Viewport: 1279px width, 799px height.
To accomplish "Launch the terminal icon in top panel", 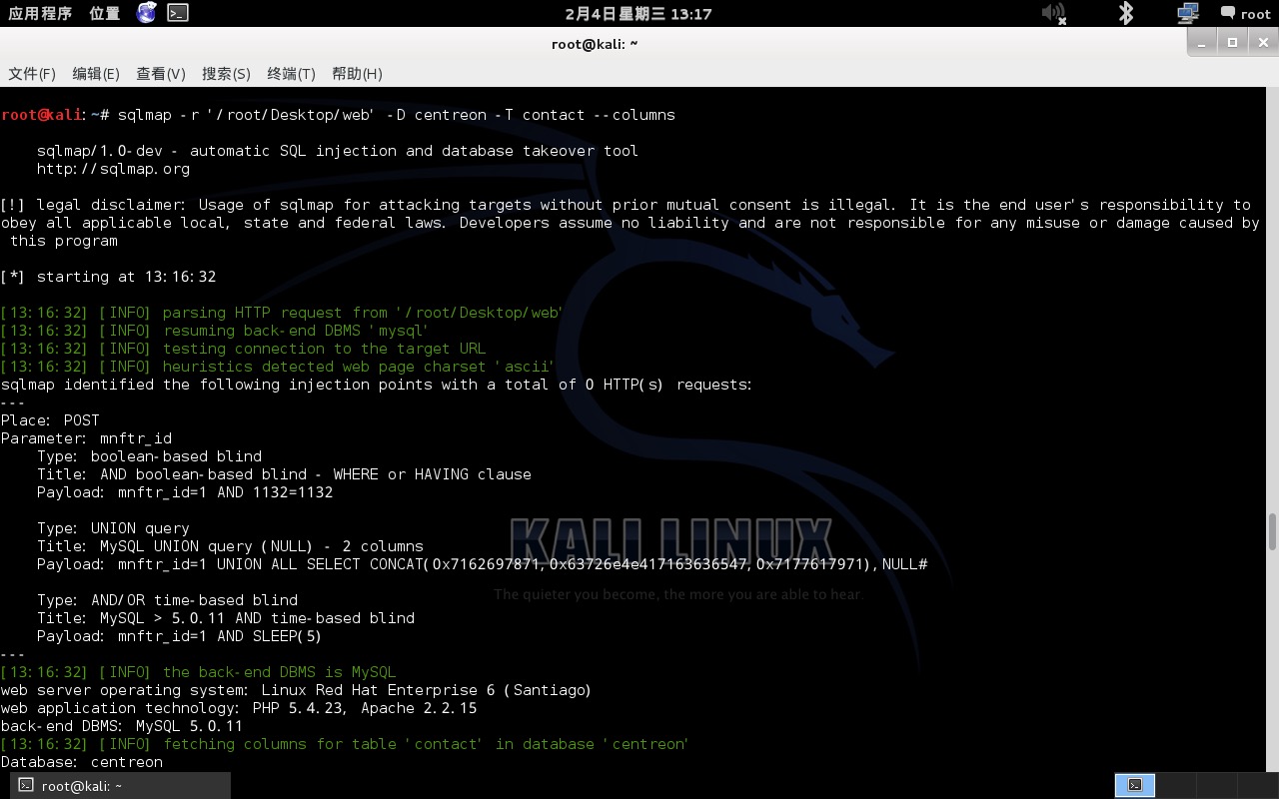I will click(x=178, y=13).
